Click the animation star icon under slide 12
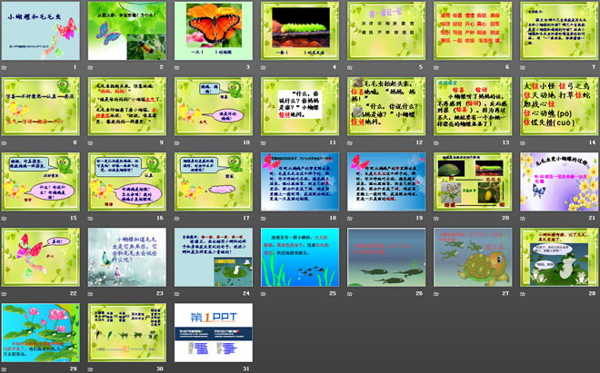Image resolution: width=600 pixels, height=373 pixels. click(350, 142)
